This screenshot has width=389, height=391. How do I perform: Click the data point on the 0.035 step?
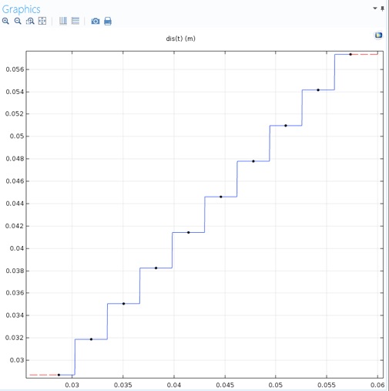click(123, 304)
